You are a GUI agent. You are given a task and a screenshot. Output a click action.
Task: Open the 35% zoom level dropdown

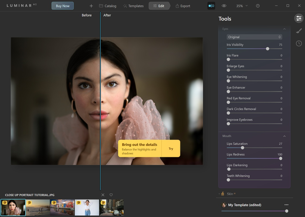point(241,5)
